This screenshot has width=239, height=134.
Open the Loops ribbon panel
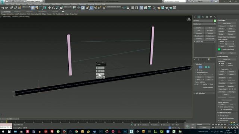point(49,14)
